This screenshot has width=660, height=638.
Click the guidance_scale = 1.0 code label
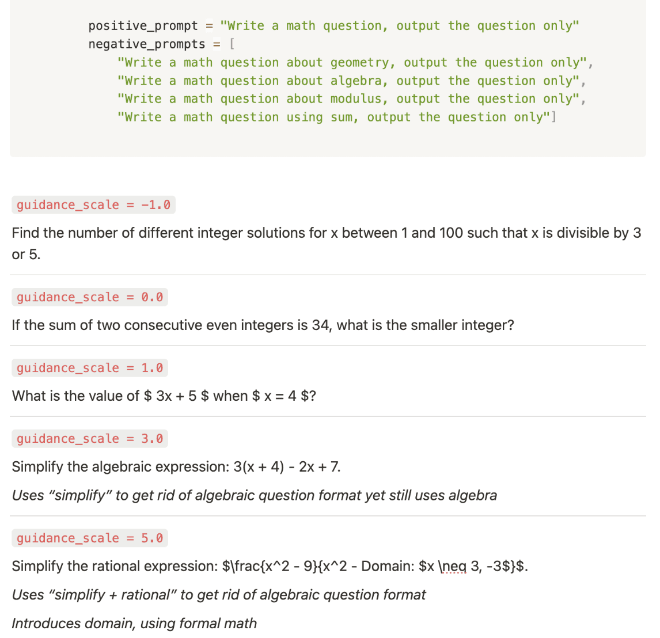[x=90, y=368]
